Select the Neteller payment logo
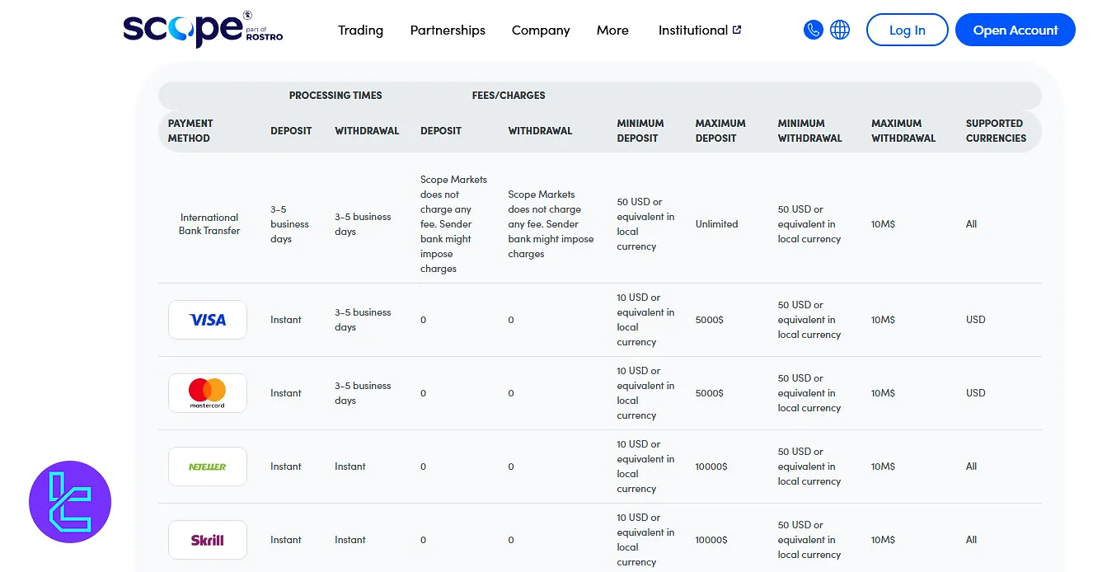 point(207,467)
